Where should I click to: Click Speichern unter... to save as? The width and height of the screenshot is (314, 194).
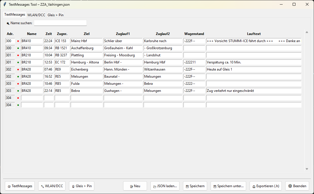click(229, 186)
